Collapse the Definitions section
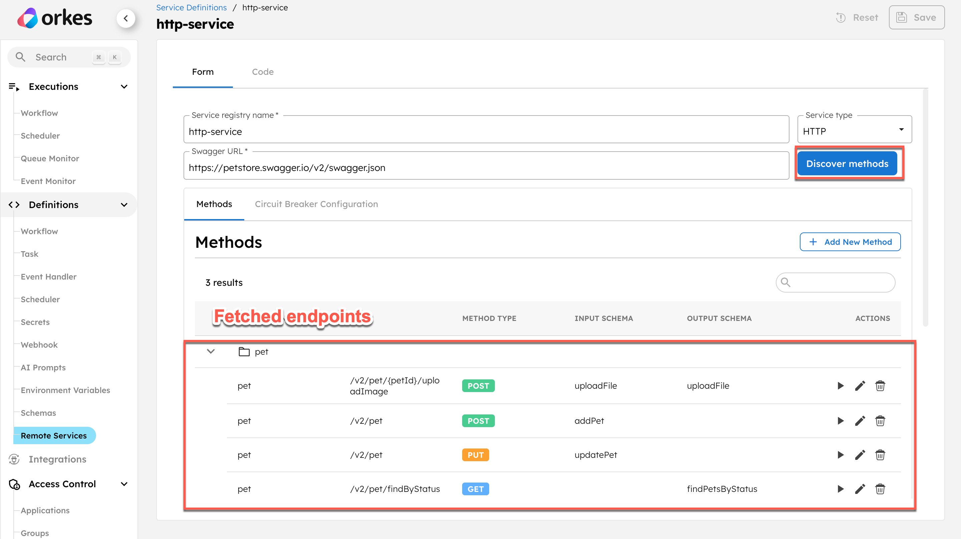This screenshot has width=961, height=539. click(124, 205)
